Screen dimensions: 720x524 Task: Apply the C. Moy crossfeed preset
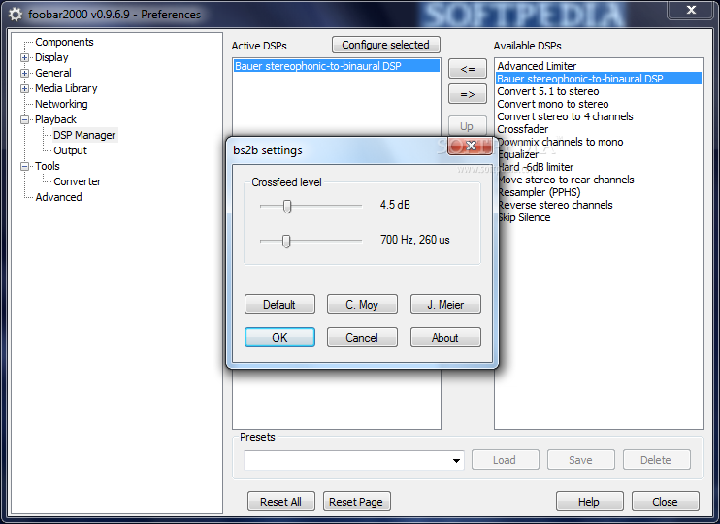click(x=362, y=305)
